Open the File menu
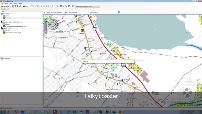 (3, 3)
